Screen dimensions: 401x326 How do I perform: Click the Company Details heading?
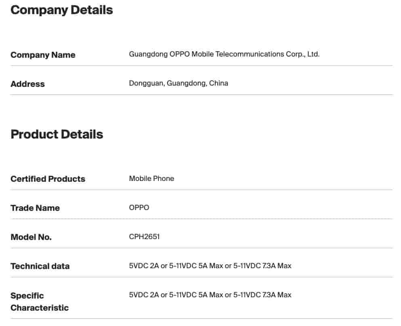pyautogui.click(x=61, y=10)
